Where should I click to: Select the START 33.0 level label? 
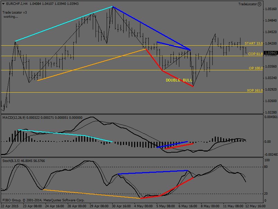pyautogui.click(x=253, y=44)
